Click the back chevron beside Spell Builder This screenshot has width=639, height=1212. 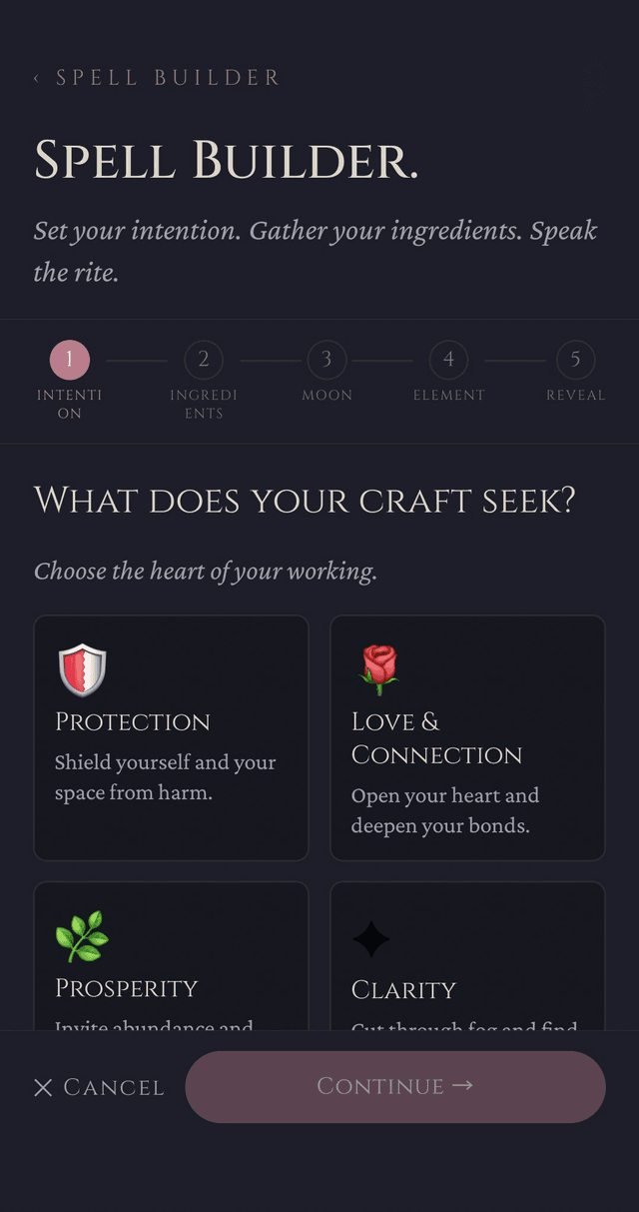click(x=36, y=77)
